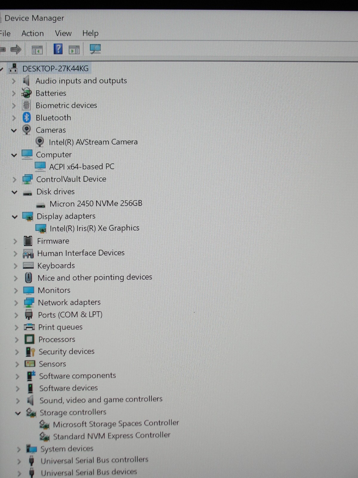The image size is (358, 478).
Task: Expand the System devices category
Action: [19, 449]
